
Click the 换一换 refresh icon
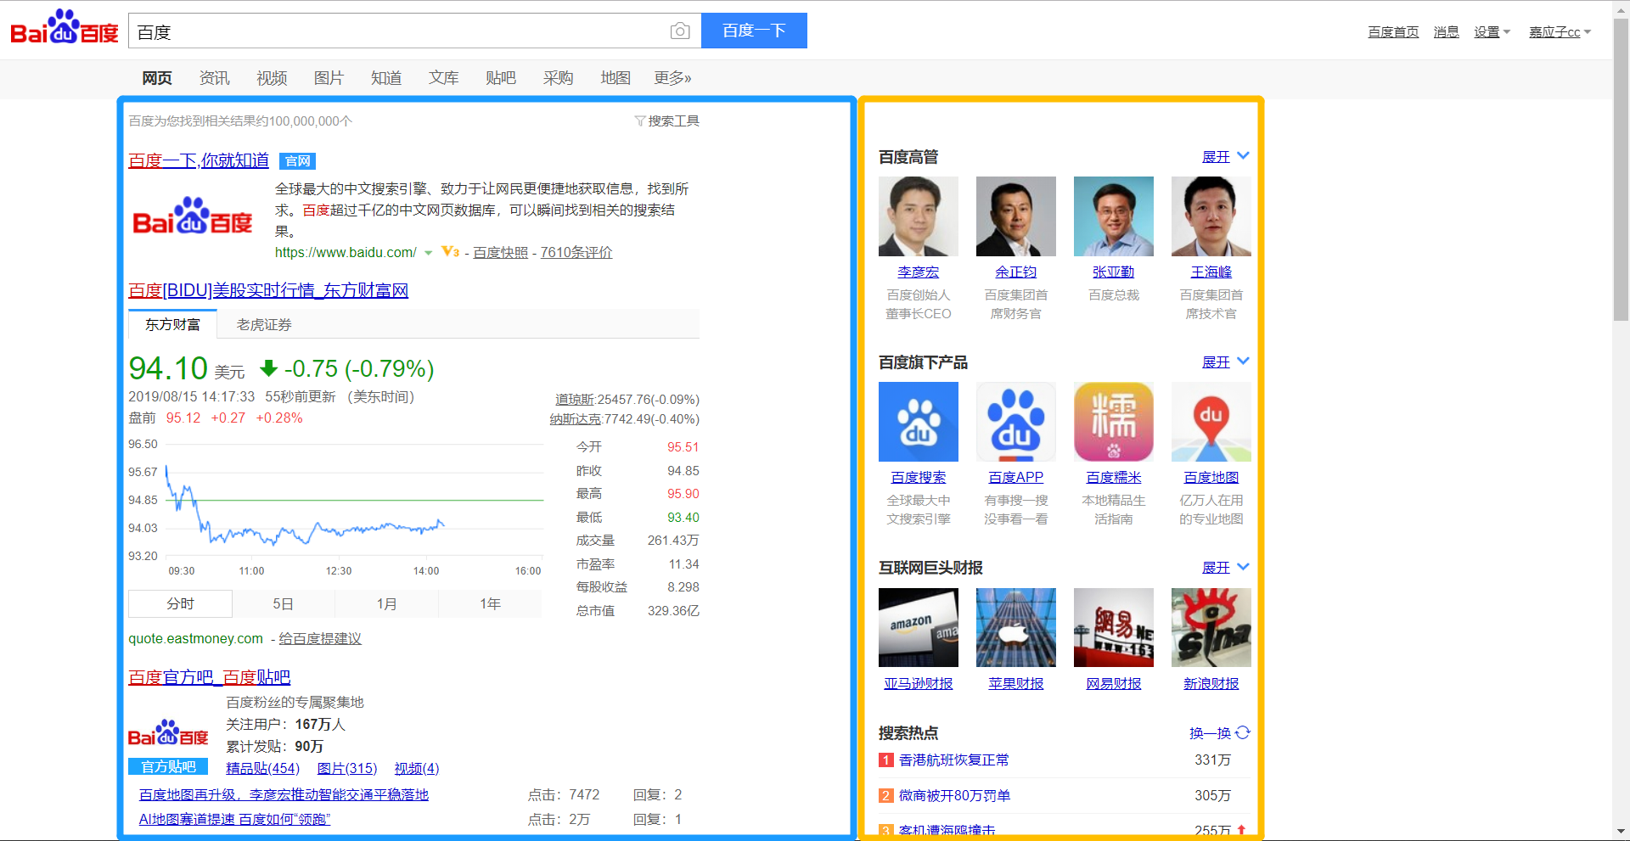coord(1243,732)
